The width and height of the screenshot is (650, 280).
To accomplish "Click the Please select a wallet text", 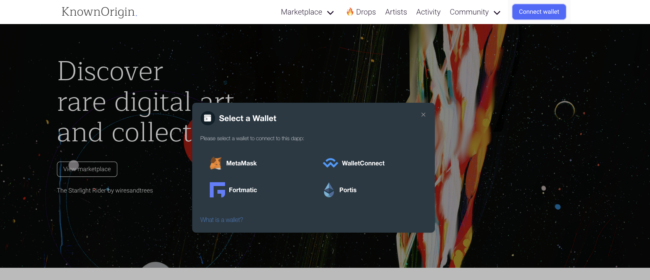I will pos(252,138).
